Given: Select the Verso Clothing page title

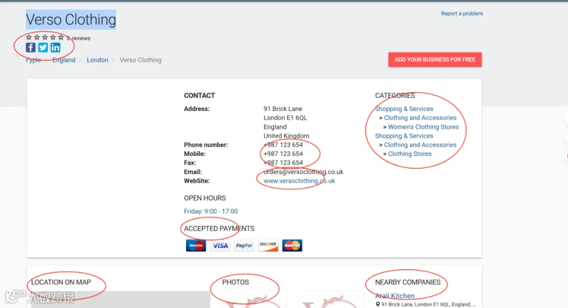Looking at the screenshot, I should pos(71,20).
